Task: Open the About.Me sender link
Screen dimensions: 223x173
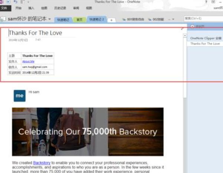Action: point(28,61)
